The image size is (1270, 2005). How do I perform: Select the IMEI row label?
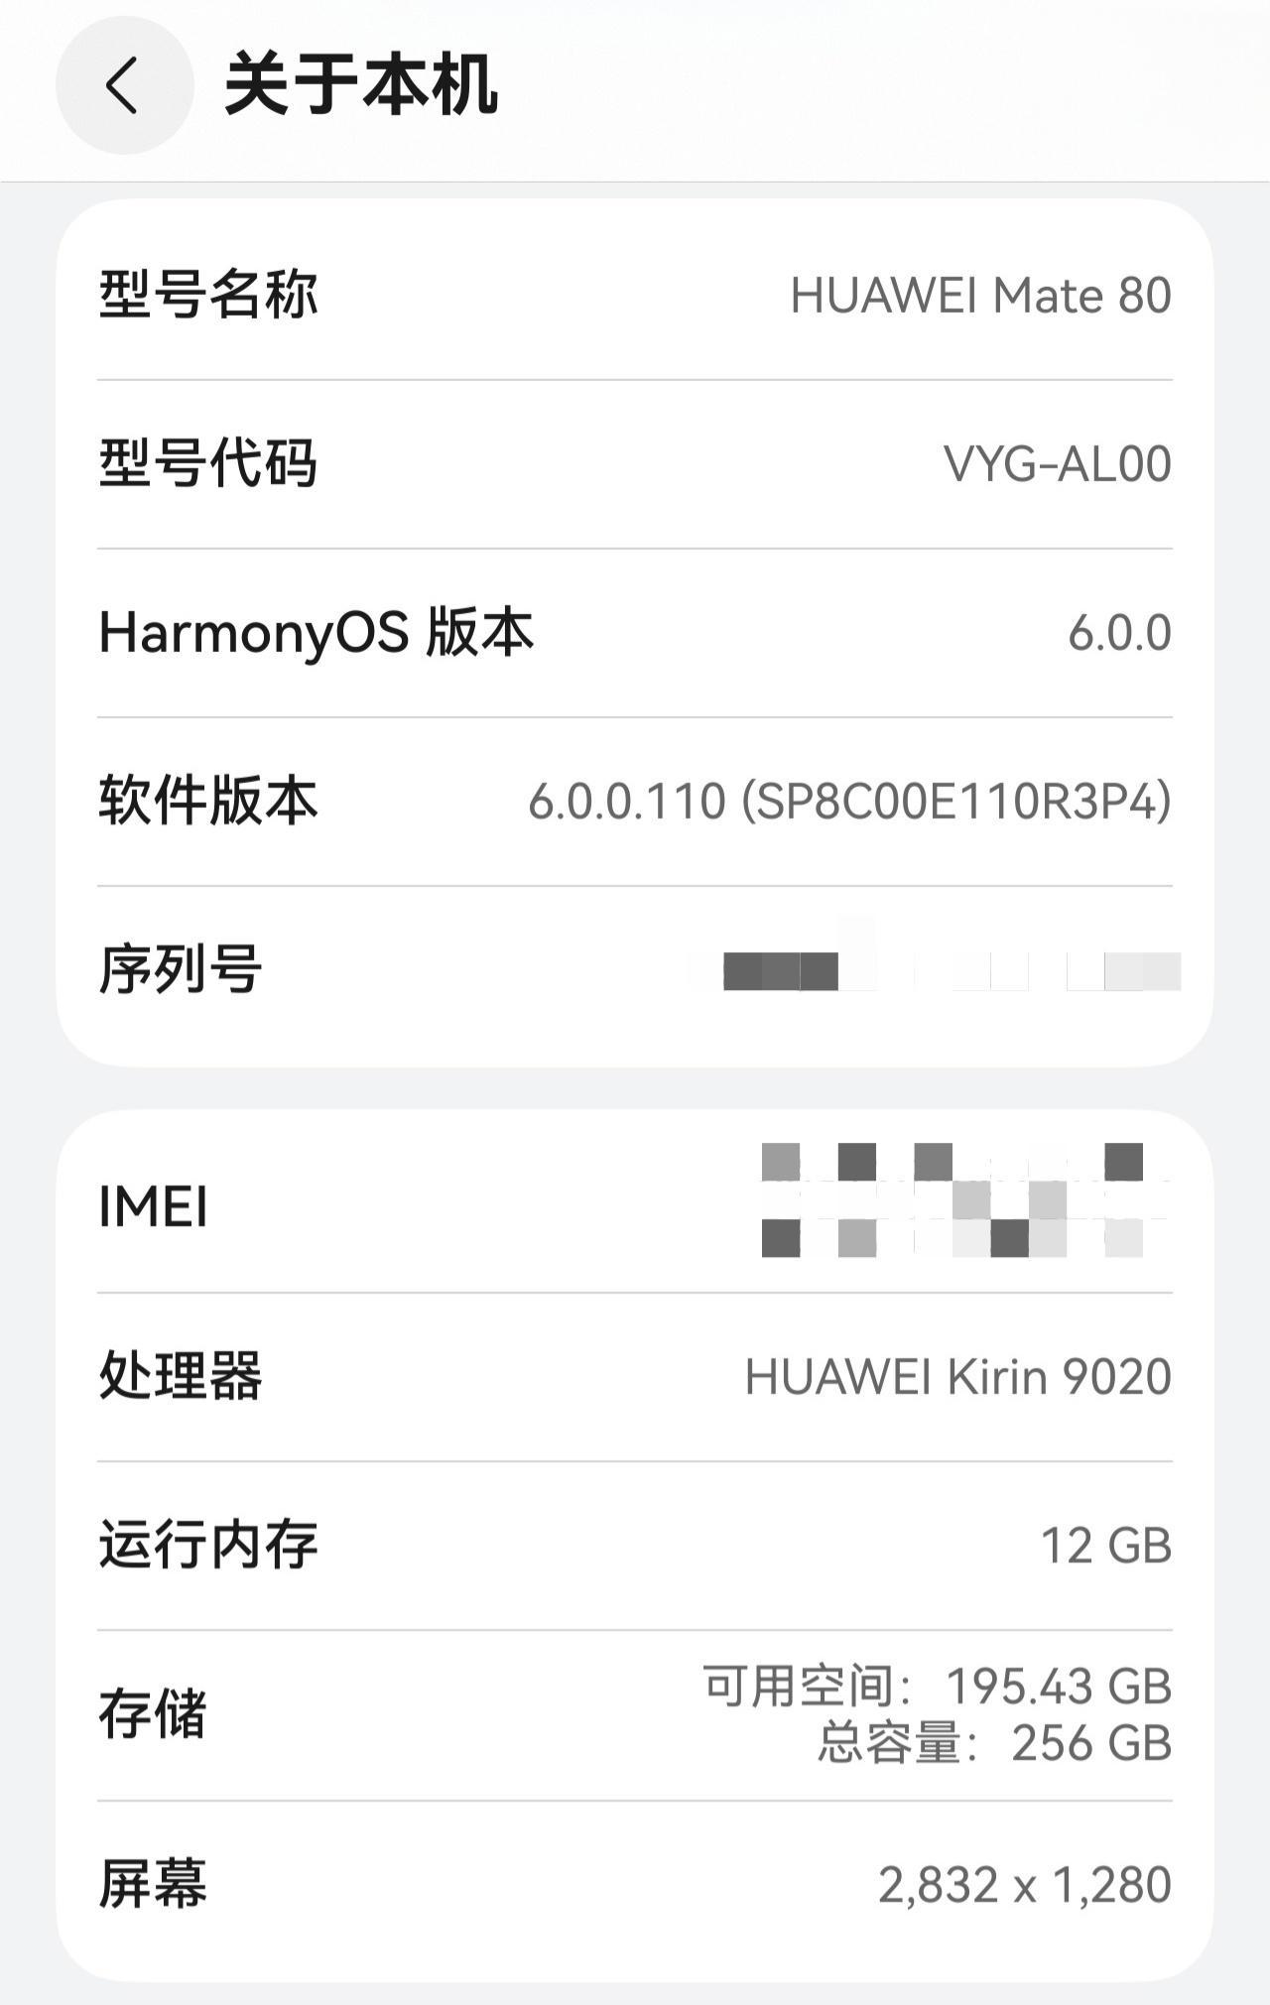pyautogui.click(x=154, y=1207)
